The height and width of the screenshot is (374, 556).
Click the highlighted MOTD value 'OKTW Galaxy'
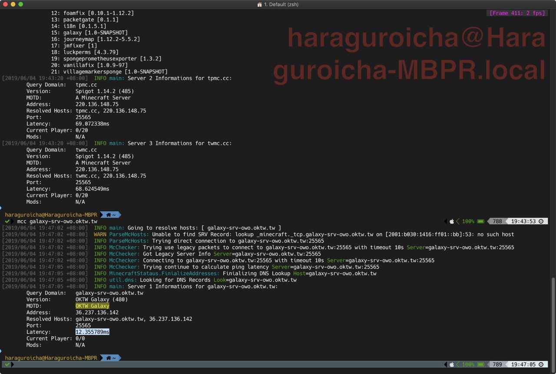(x=93, y=306)
